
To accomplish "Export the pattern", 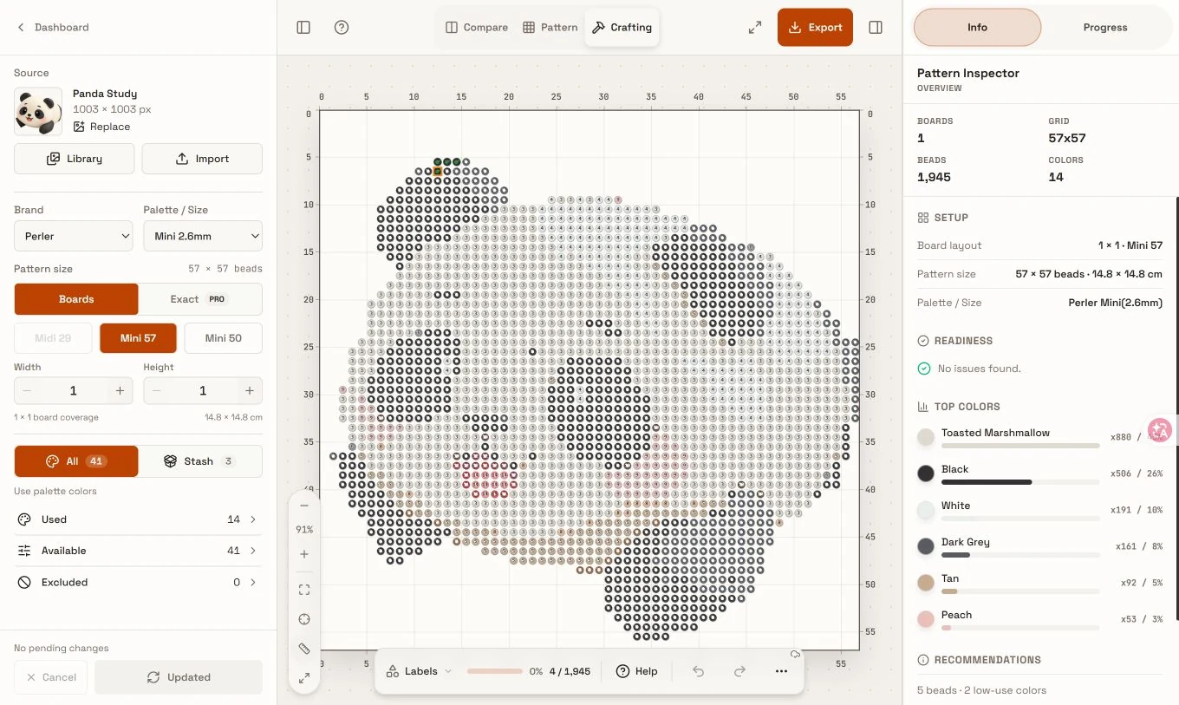I will 815,28.
